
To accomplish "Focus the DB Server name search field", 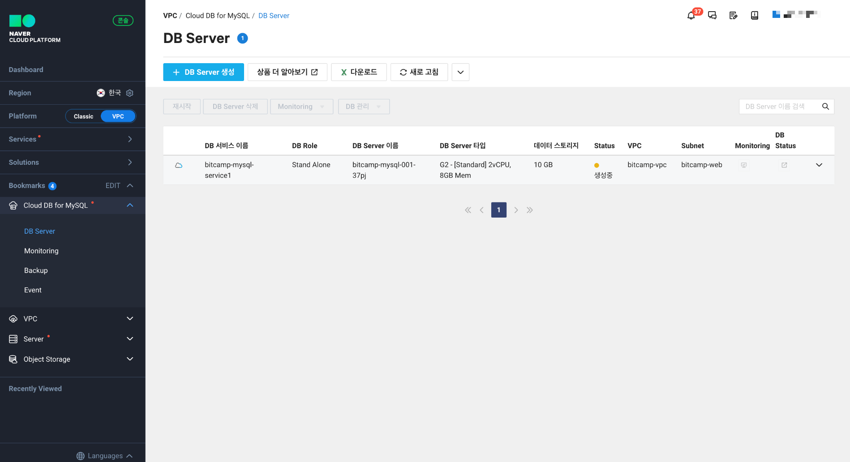I will (780, 107).
